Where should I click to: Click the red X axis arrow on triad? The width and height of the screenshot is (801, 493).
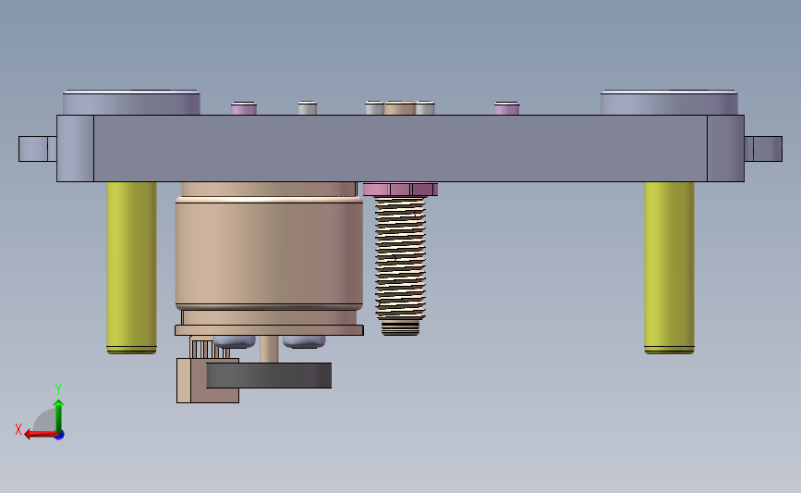click(x=40, y=435)
